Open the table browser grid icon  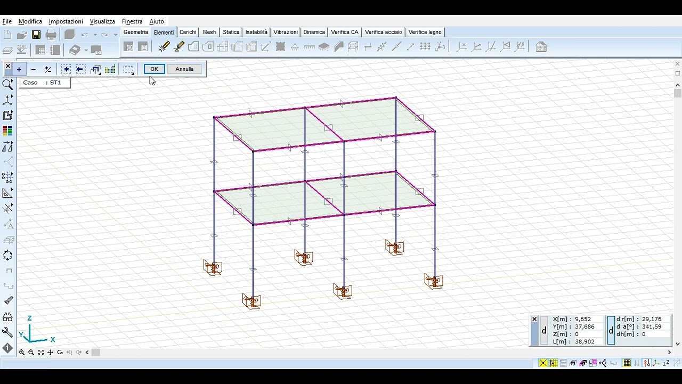[x=40, y=50]
